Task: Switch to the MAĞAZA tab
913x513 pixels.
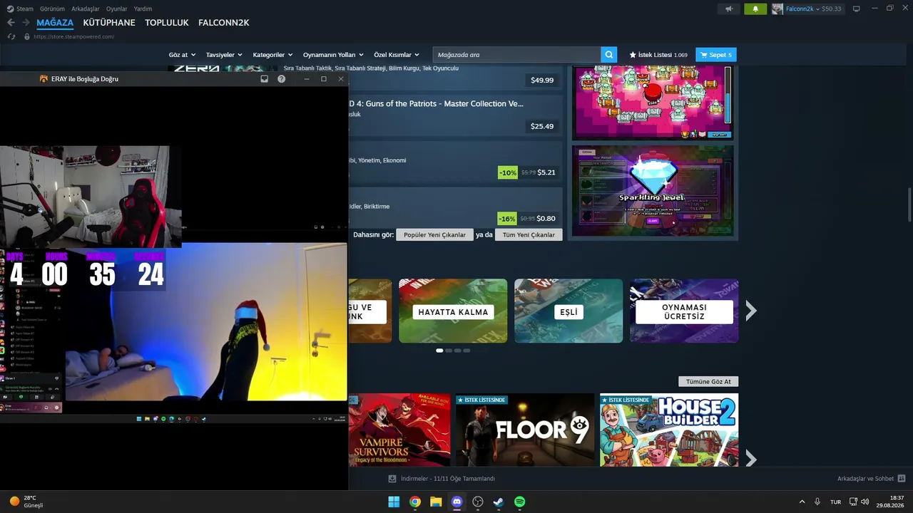Action: [x=55, y=23]
